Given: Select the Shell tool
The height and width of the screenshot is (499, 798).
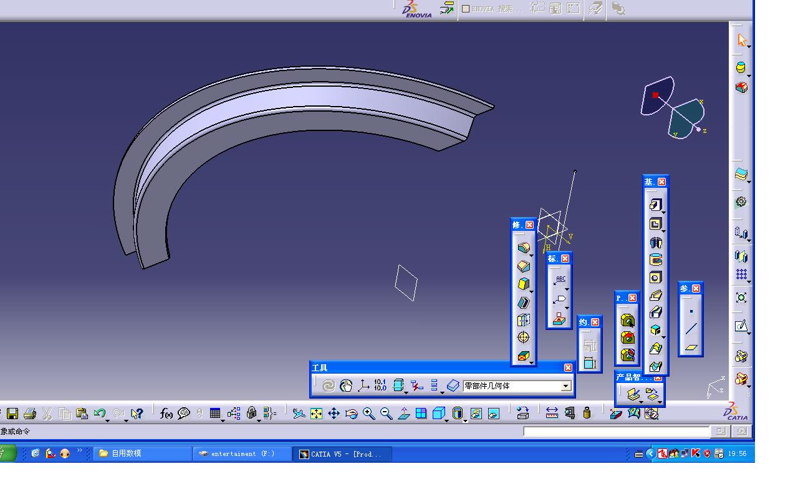Looking at the screenshot, I should [x=523, y=303].
